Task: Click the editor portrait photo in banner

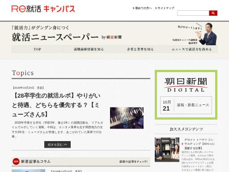Action: 208,34
